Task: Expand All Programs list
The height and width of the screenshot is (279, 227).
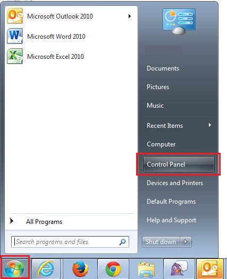Action: pyautogui.click(x=36, y=222)
